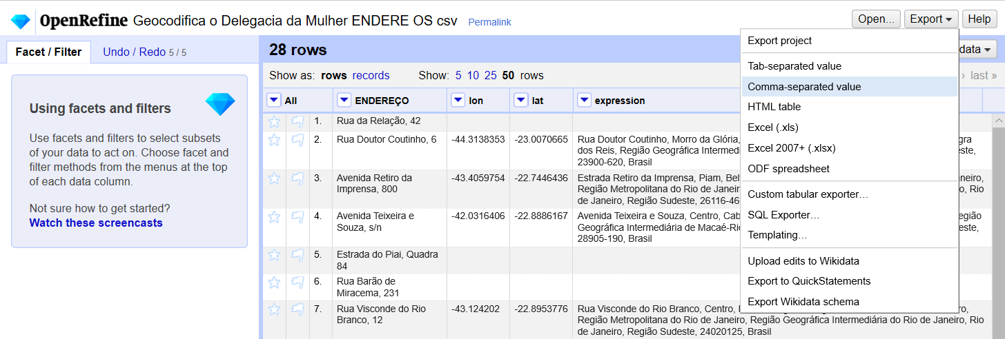Star row 2 Rua Doutor Coutinho
Image resolution: width=1005 pixels, height=339 pixels.
[x=274, y=140]
